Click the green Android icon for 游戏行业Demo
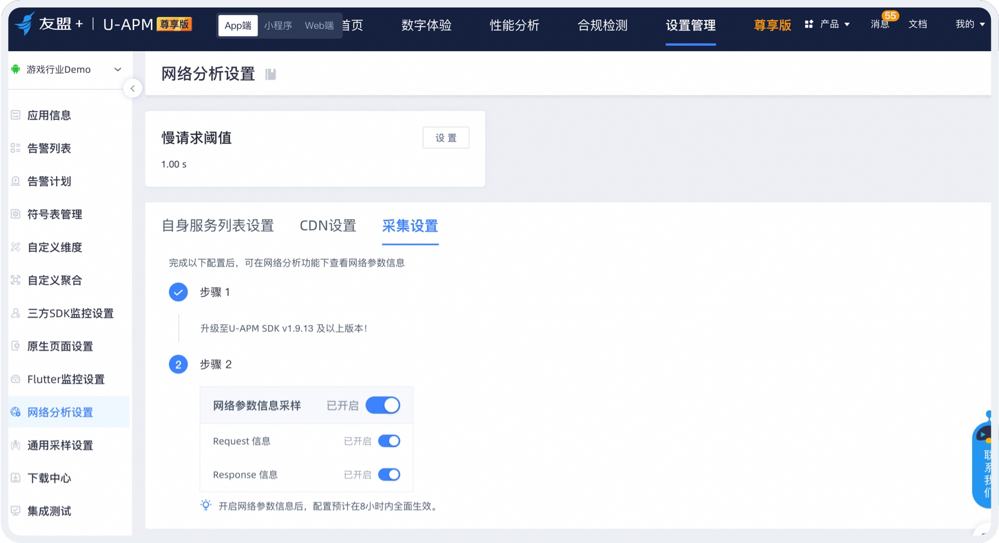Image resolution: width=999 pixels, height=543 pixels. coord(16,69)
